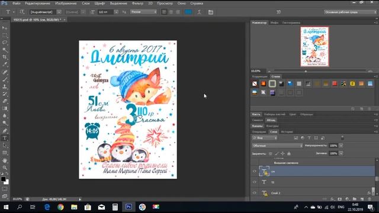Click the Navigator zoom slider handle

(x=306, y=71)
